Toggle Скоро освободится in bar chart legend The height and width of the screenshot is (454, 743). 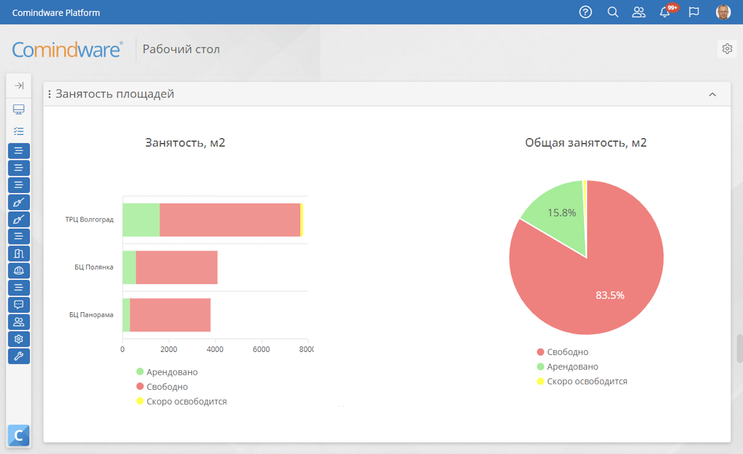click(x=182, y=401)
